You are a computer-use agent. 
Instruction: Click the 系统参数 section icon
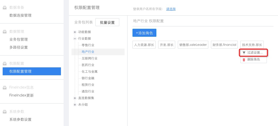click(5, 111)
